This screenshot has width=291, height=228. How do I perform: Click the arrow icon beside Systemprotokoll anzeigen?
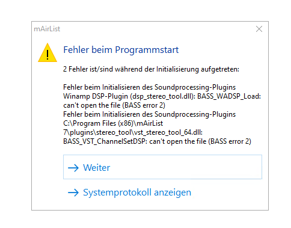(73, 193)
